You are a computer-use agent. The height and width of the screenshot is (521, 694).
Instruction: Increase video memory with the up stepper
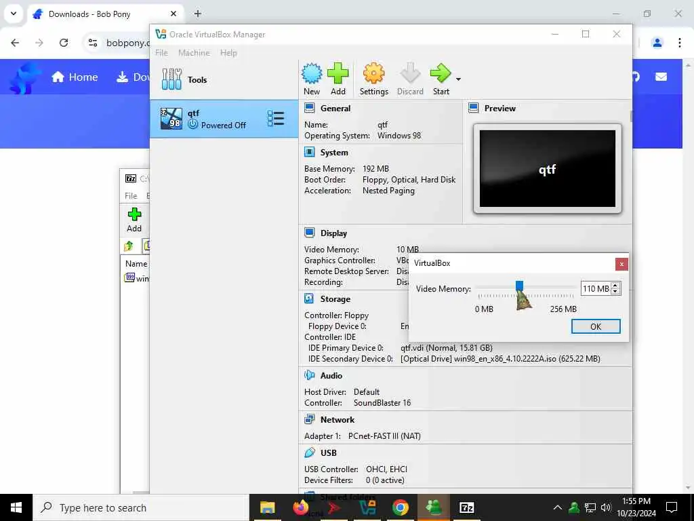[615, 286]
